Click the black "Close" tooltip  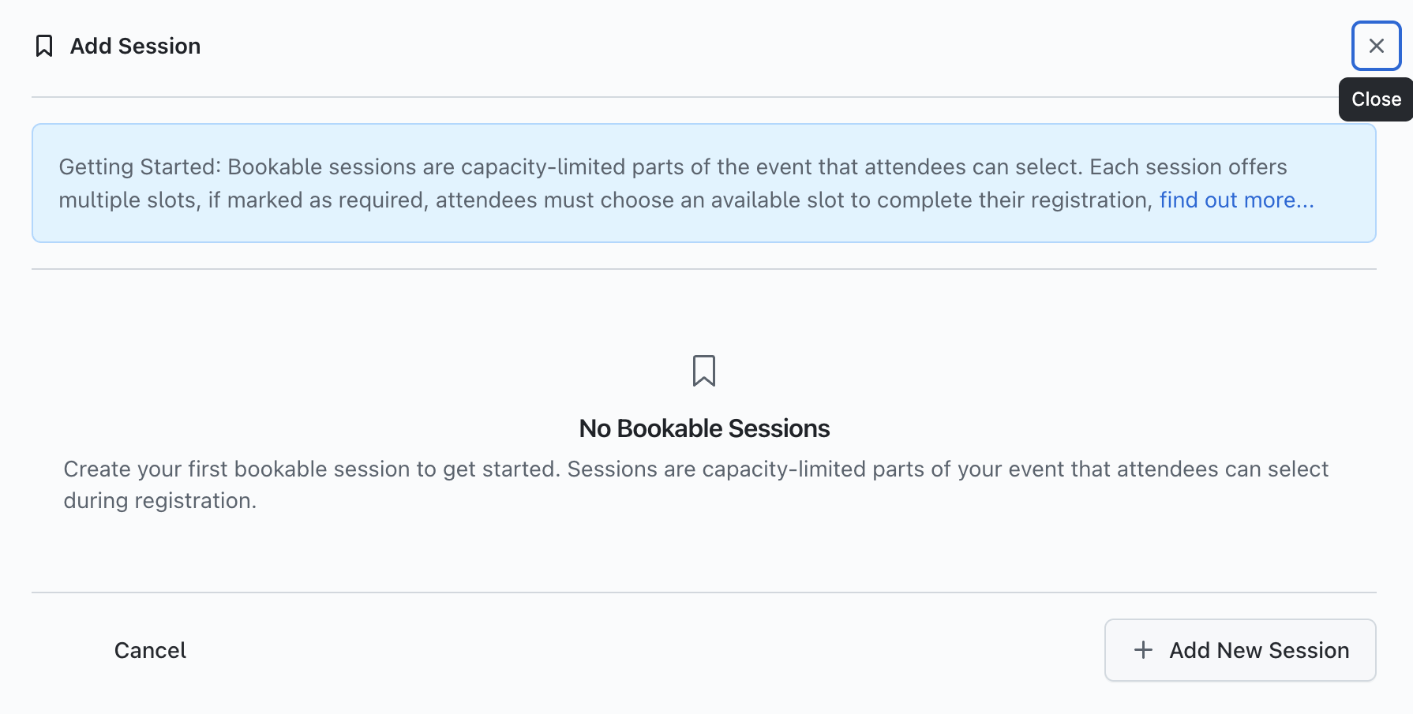1376,99
